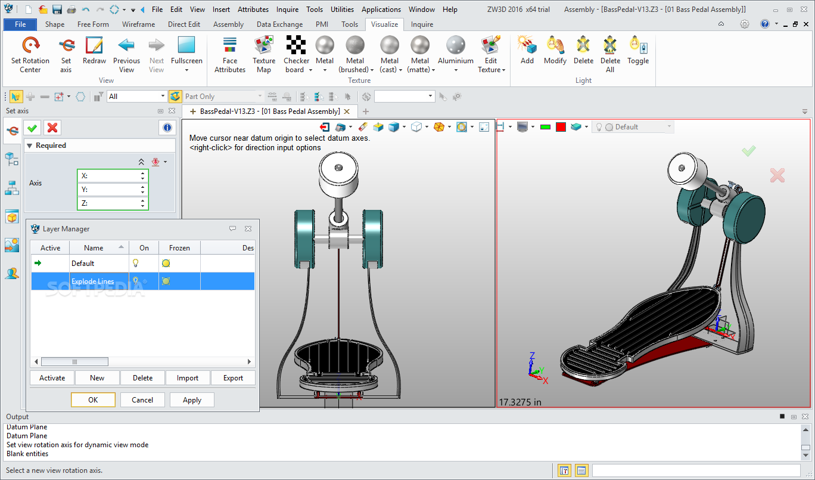The width and height of the screenshot is (815, 480).
Task: Save the file with floppy disk icon
Action: 57,10
